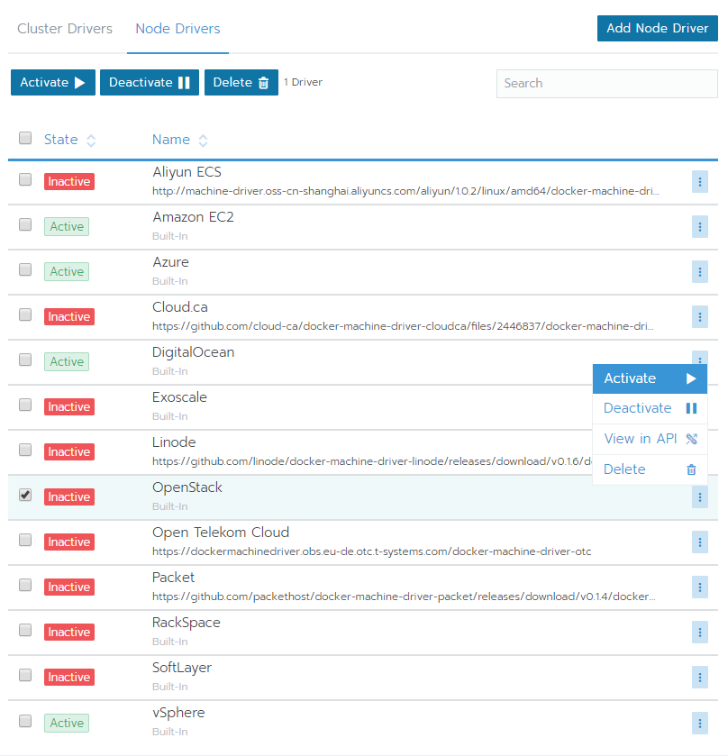728x756 pixels.
Task: Open the SoftLayer row actions menu
Action: (x=699, y=678)
